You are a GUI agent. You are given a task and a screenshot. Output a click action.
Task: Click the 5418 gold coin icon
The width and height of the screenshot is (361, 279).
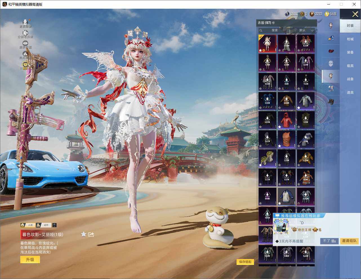tap(327, 14)
